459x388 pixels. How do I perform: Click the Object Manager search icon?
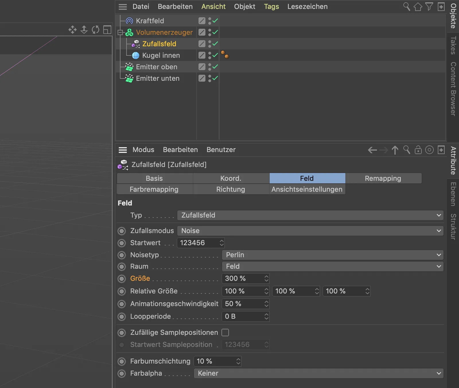pos(407,6)
